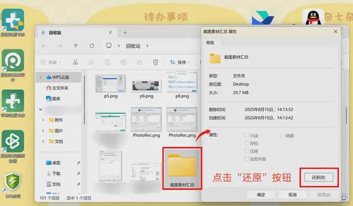Open the 排序 sort dropdown
This screenshot has height=206, width=353.
click(x=180, y=62)
